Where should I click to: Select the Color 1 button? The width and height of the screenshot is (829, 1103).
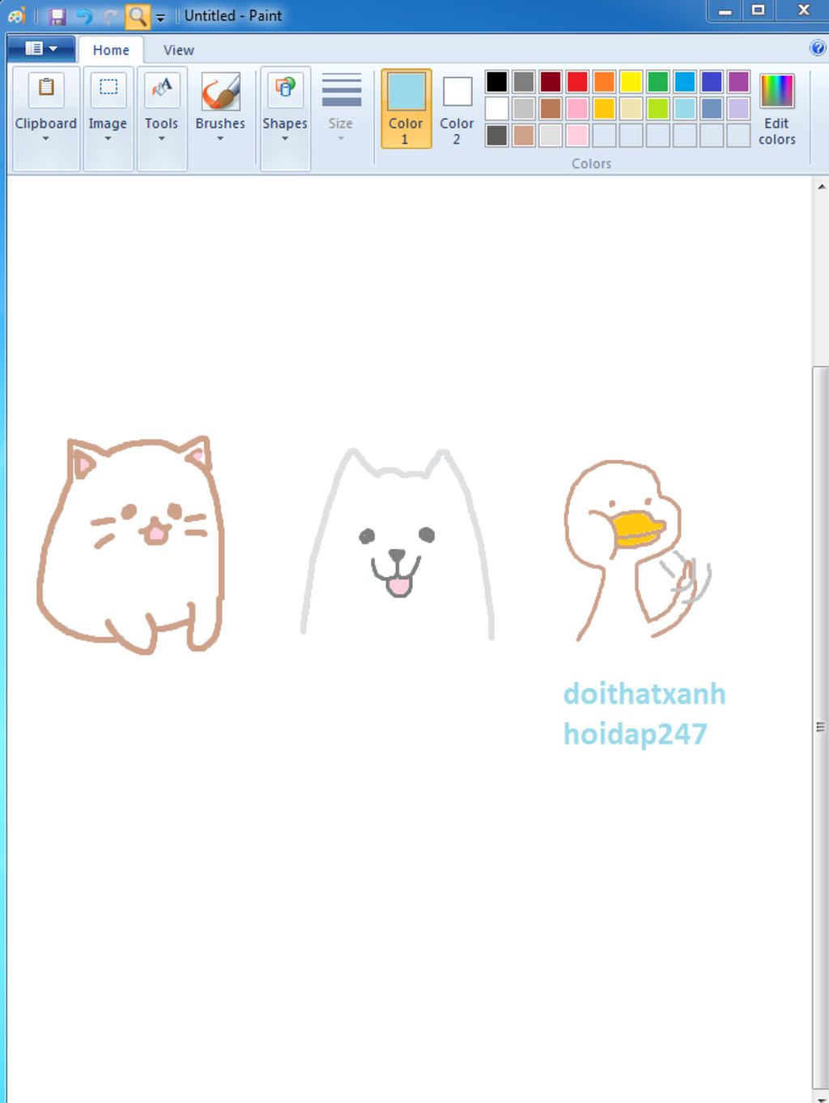coord(406,108)
